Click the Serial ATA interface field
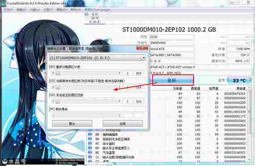Viewport: 255px width, 166px height. [172, 49]
